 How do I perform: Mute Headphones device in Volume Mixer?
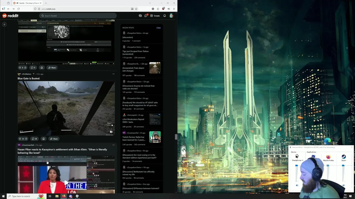click(297, 185)
